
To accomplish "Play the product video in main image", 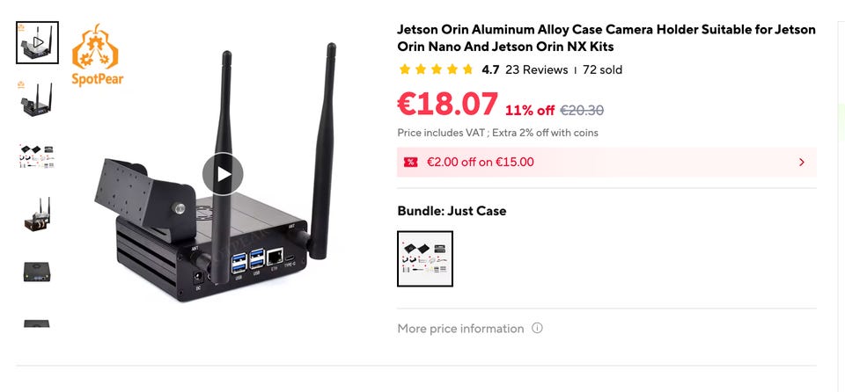I will click(223, 174).
